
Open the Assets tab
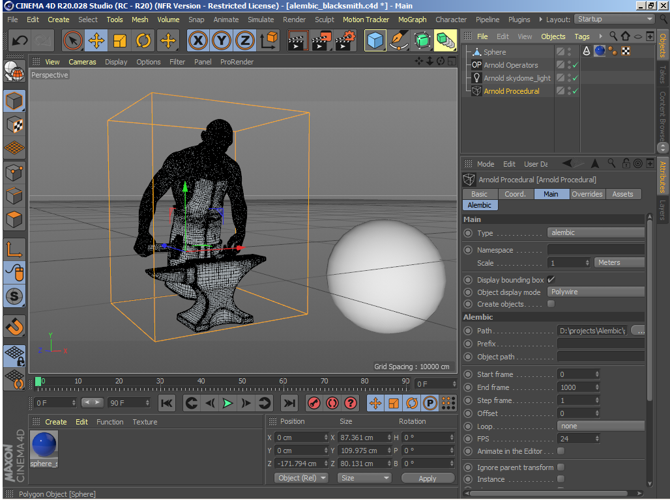(x=622, y=194)
